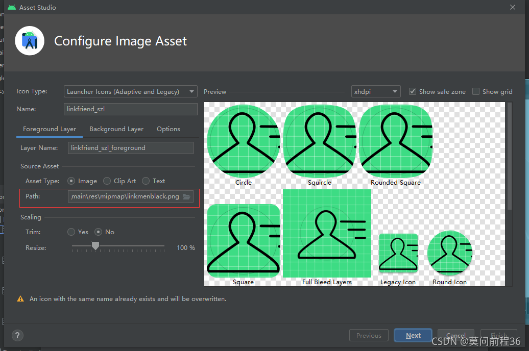Toggle the Show safe zone checkbox
The image size is (529, 351).
pyautogui.click(x=412, y=91)
